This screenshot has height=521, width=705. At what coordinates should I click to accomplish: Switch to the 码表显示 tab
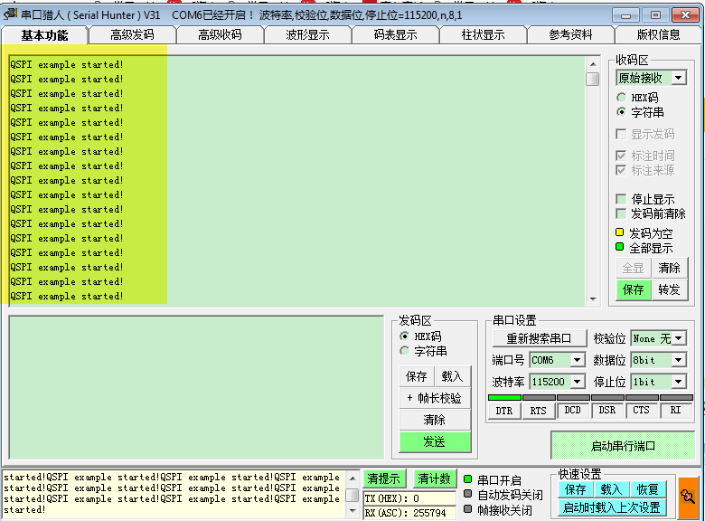pos(395,34)
